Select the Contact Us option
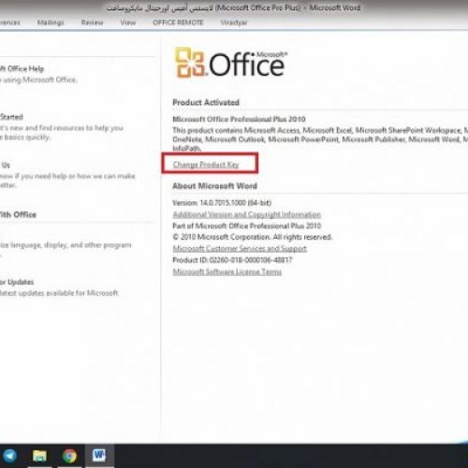Viewport: 468px width, 468px height. tap(5, 165)
